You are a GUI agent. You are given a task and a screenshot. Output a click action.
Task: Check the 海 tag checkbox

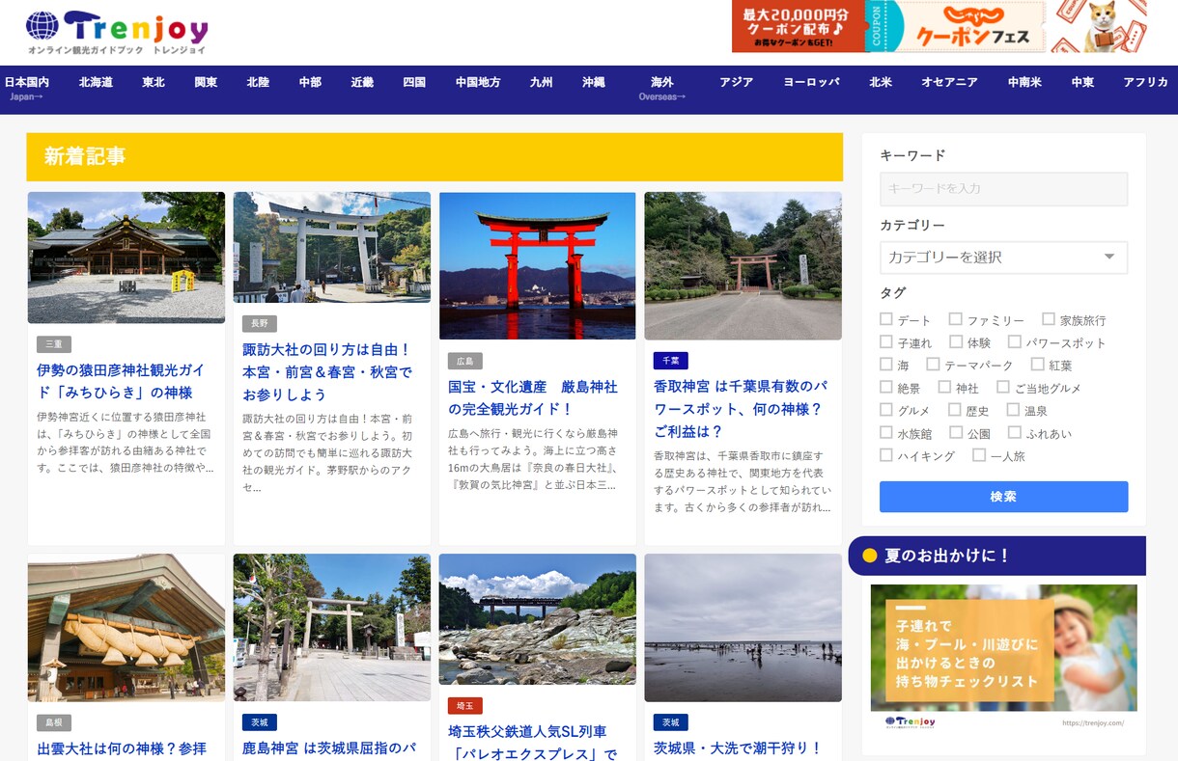(886, 365)
